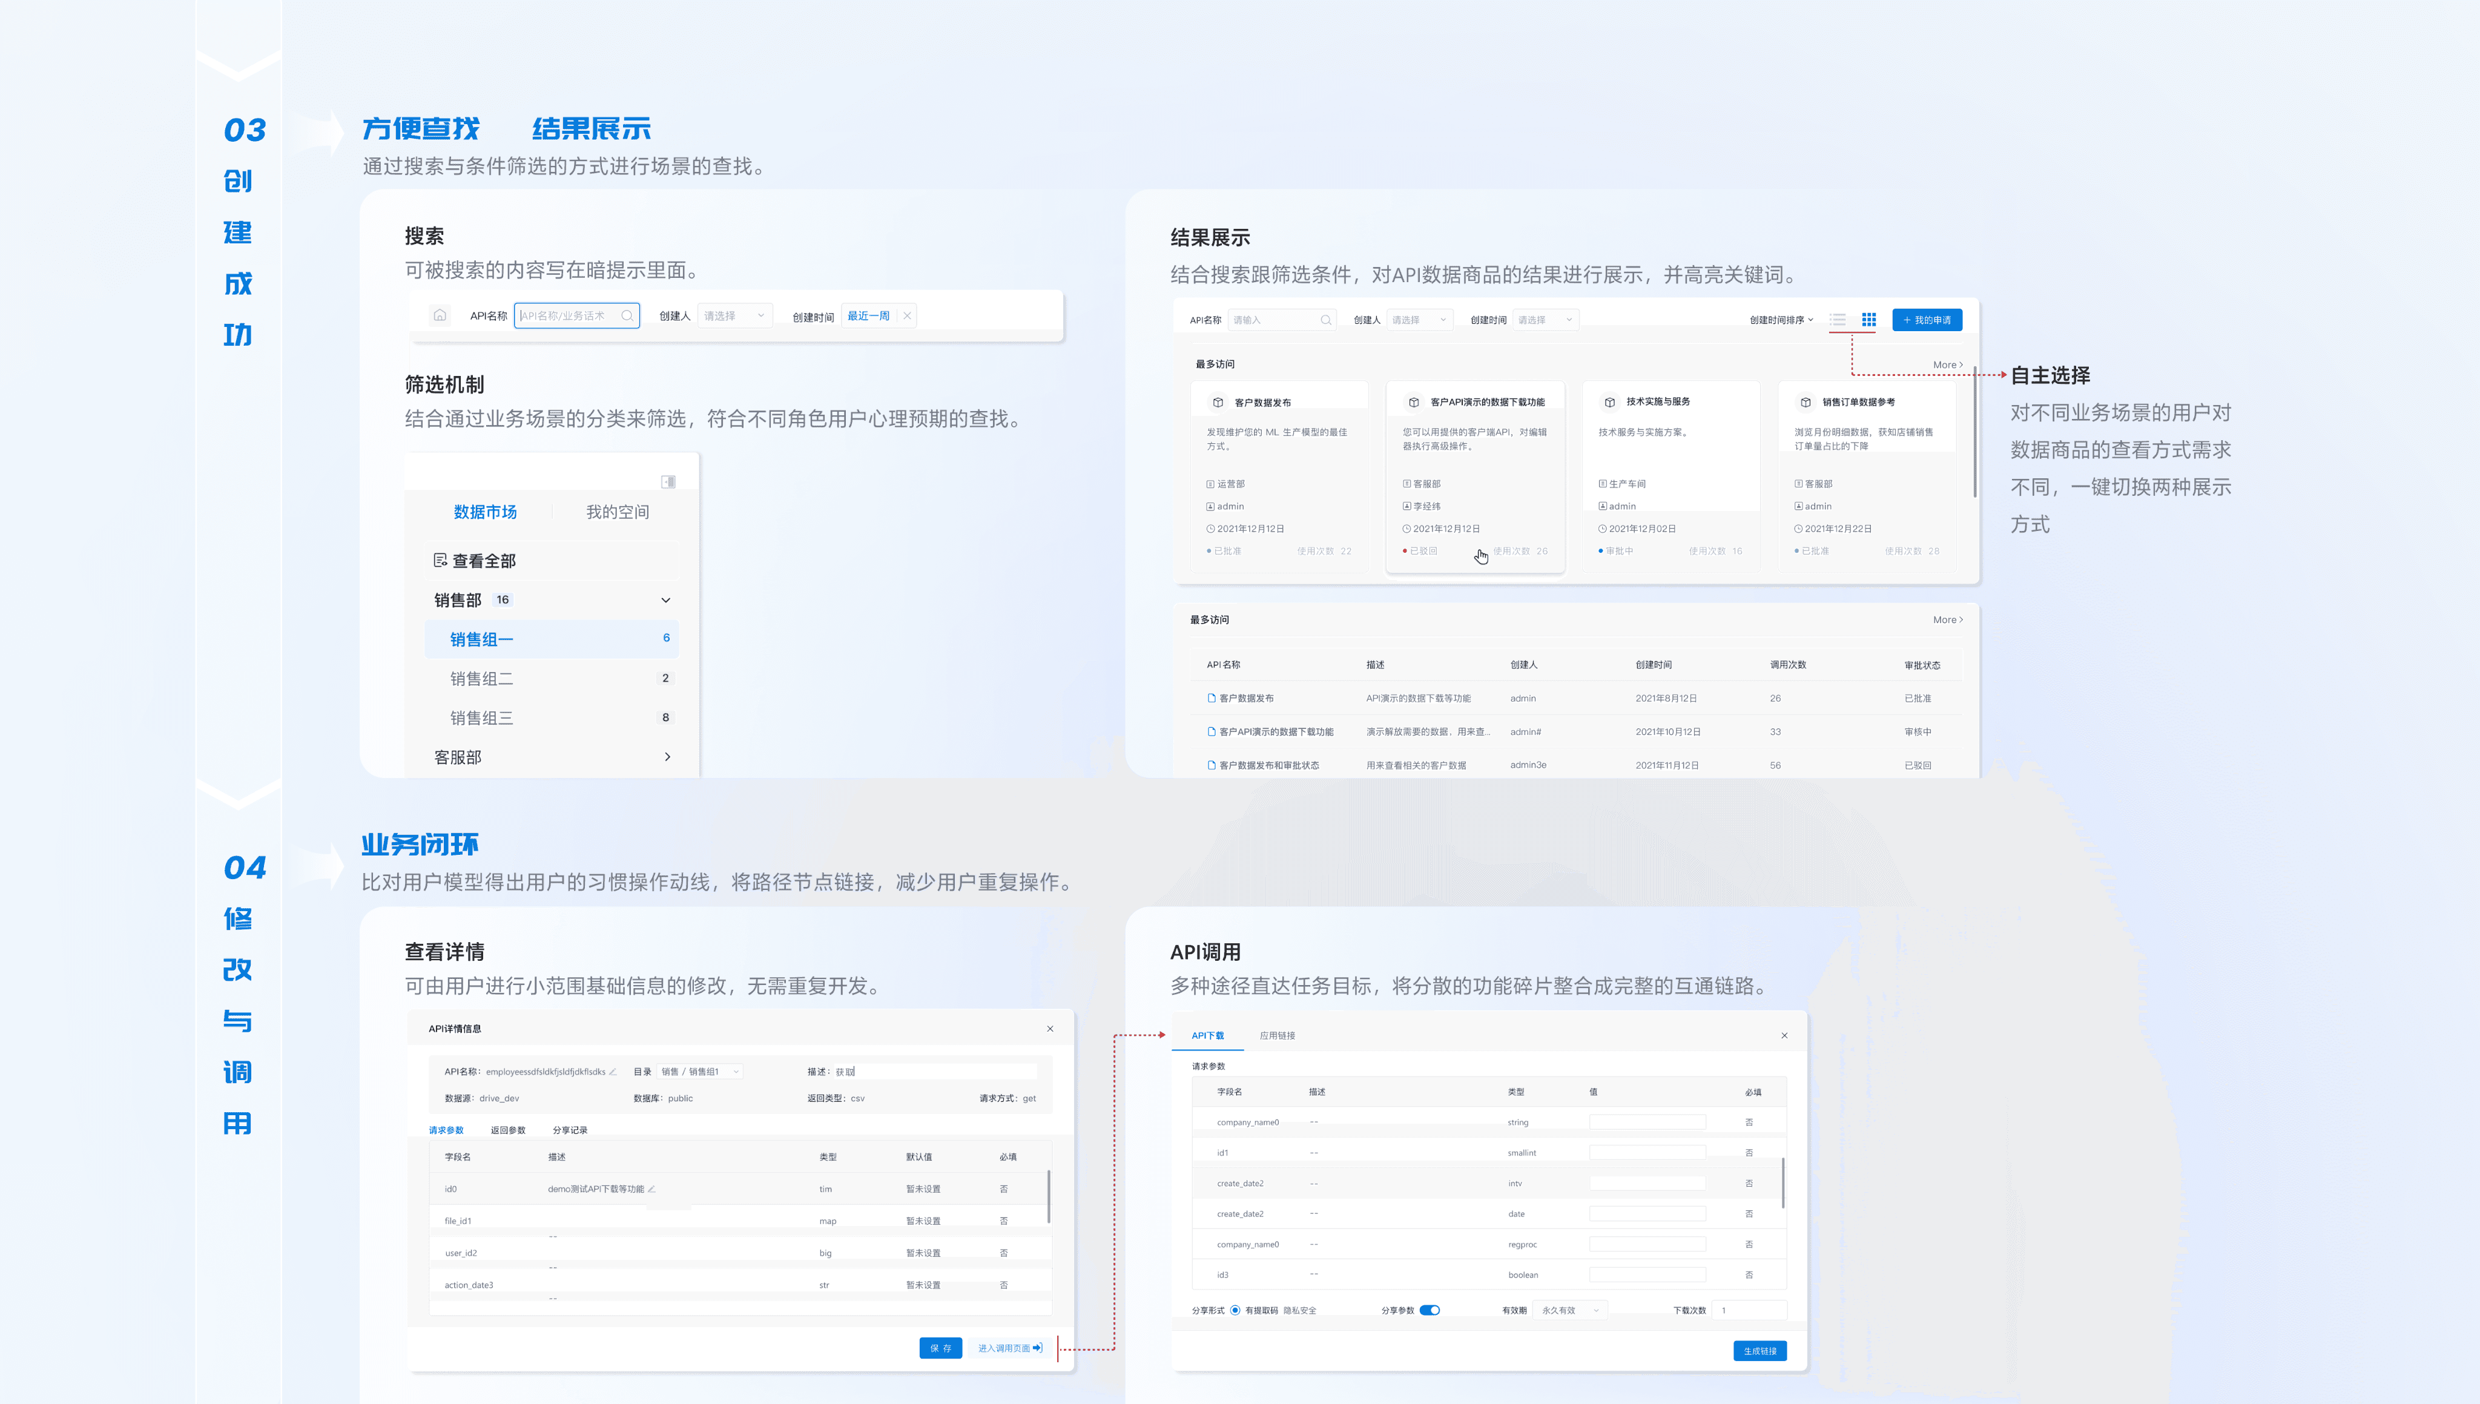Select the 请求参数 tab in API详情信息

(x=446, y=1130)
